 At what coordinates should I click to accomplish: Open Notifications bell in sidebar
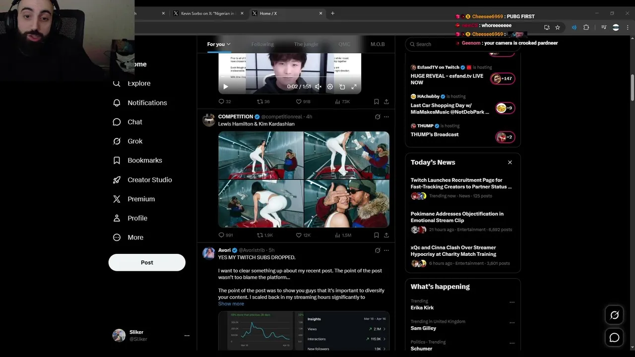tap(140, 103)
